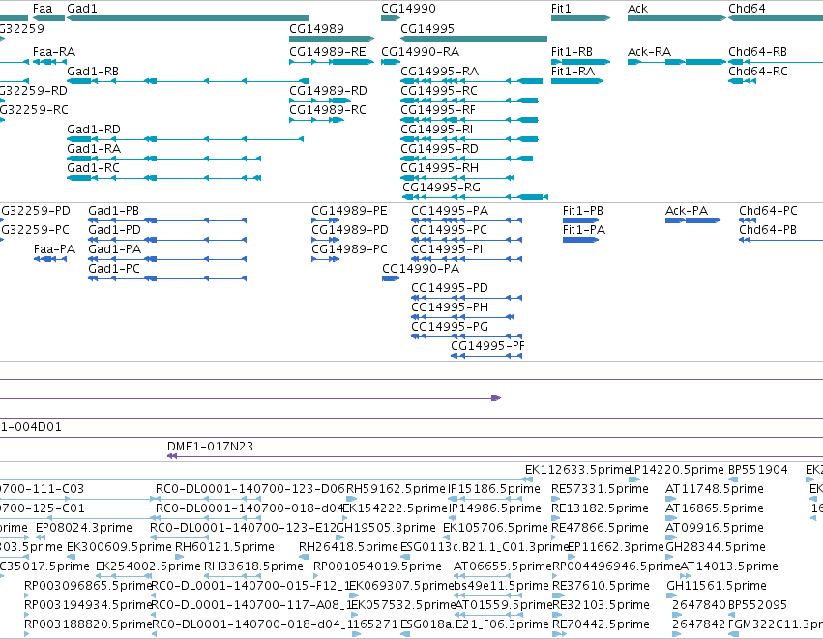Click transcript CG14995-RD label
Image resolution: width=823 pixels, height=639 pixels.
click(439, 149)
